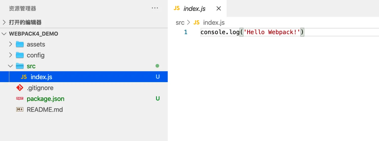
Task: Click the config folder icon
Action: point(20,55)
